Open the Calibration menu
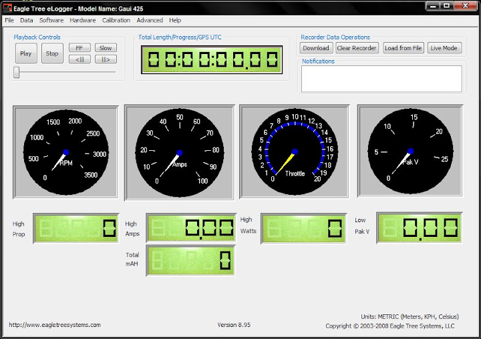The width and height of the screenshot is (481, 339). (x=116, y=21)
